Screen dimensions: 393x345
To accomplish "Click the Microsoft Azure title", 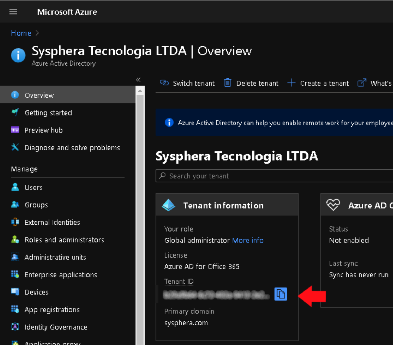I will (x=67, y=12).
